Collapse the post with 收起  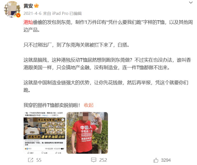pos(89,105)
